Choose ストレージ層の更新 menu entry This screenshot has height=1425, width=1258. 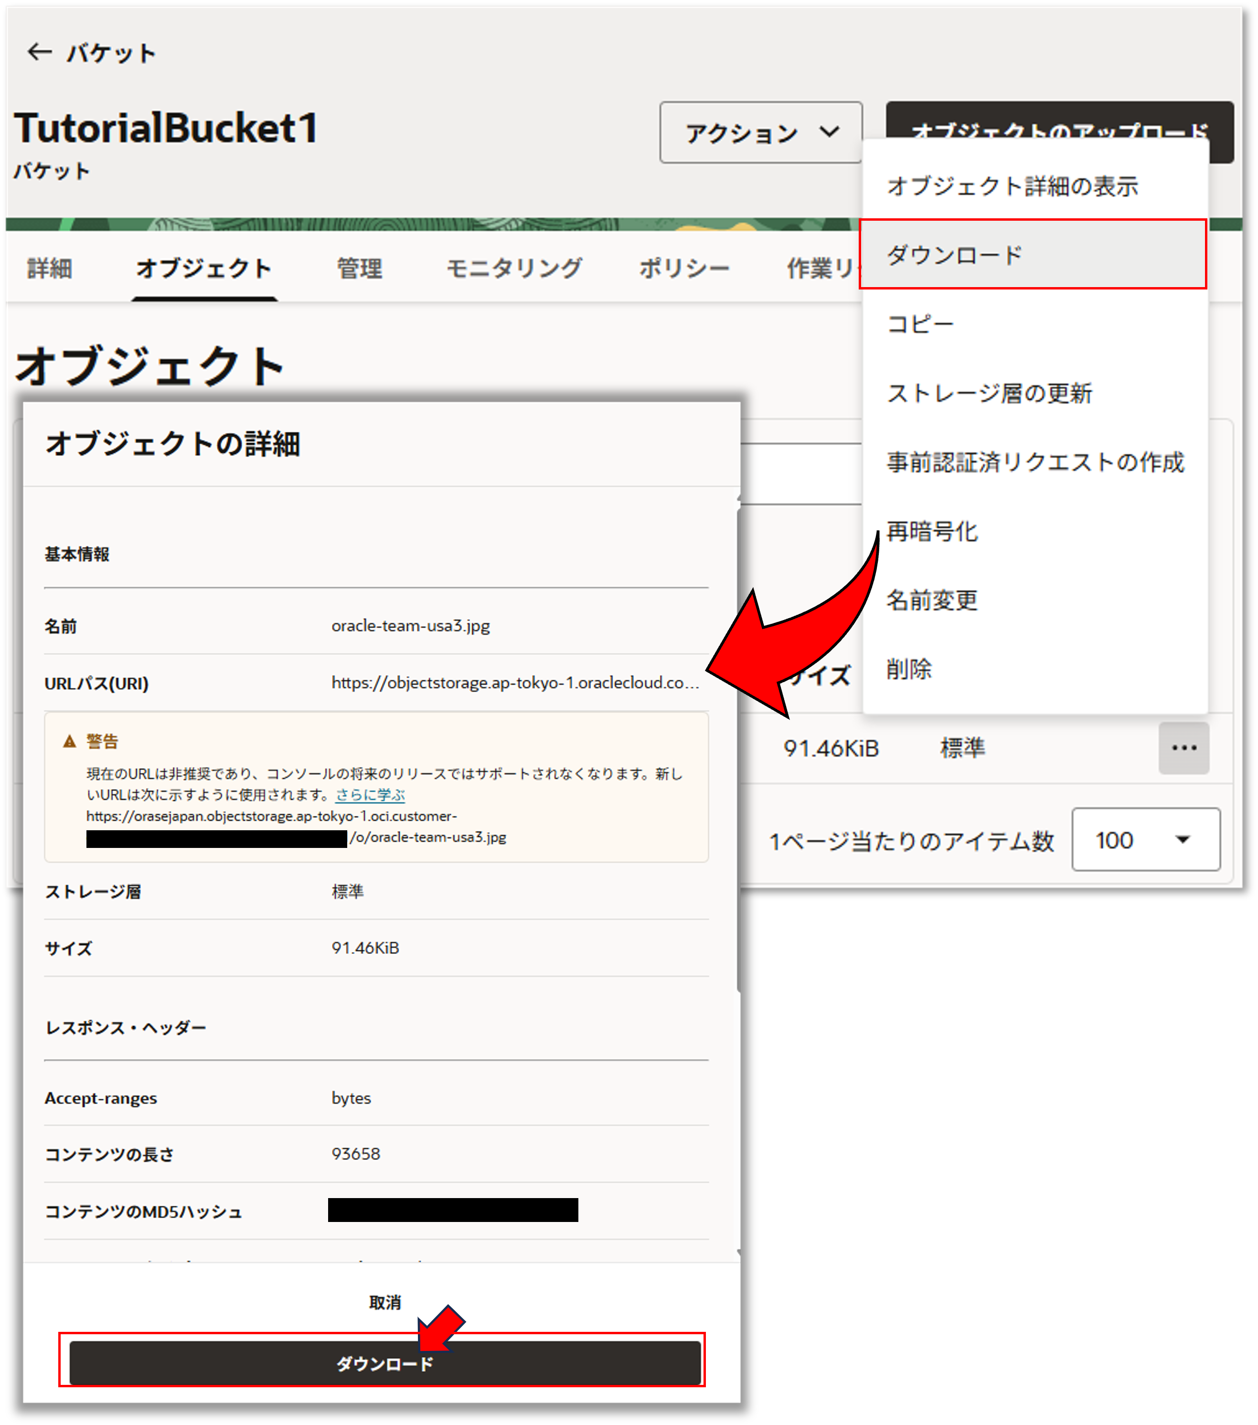tap(990, 393)
